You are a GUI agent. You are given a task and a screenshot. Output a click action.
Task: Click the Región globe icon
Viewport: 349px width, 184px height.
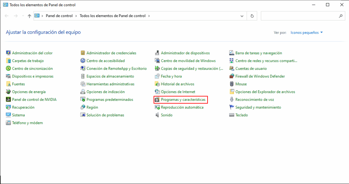pos(83,107)
